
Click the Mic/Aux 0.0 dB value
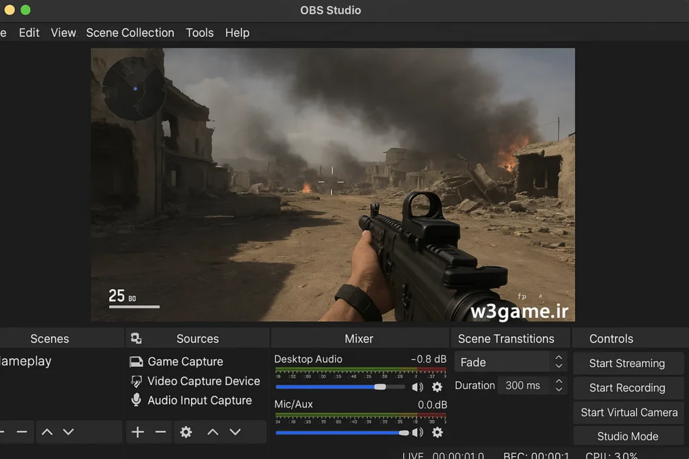(433, 405)
